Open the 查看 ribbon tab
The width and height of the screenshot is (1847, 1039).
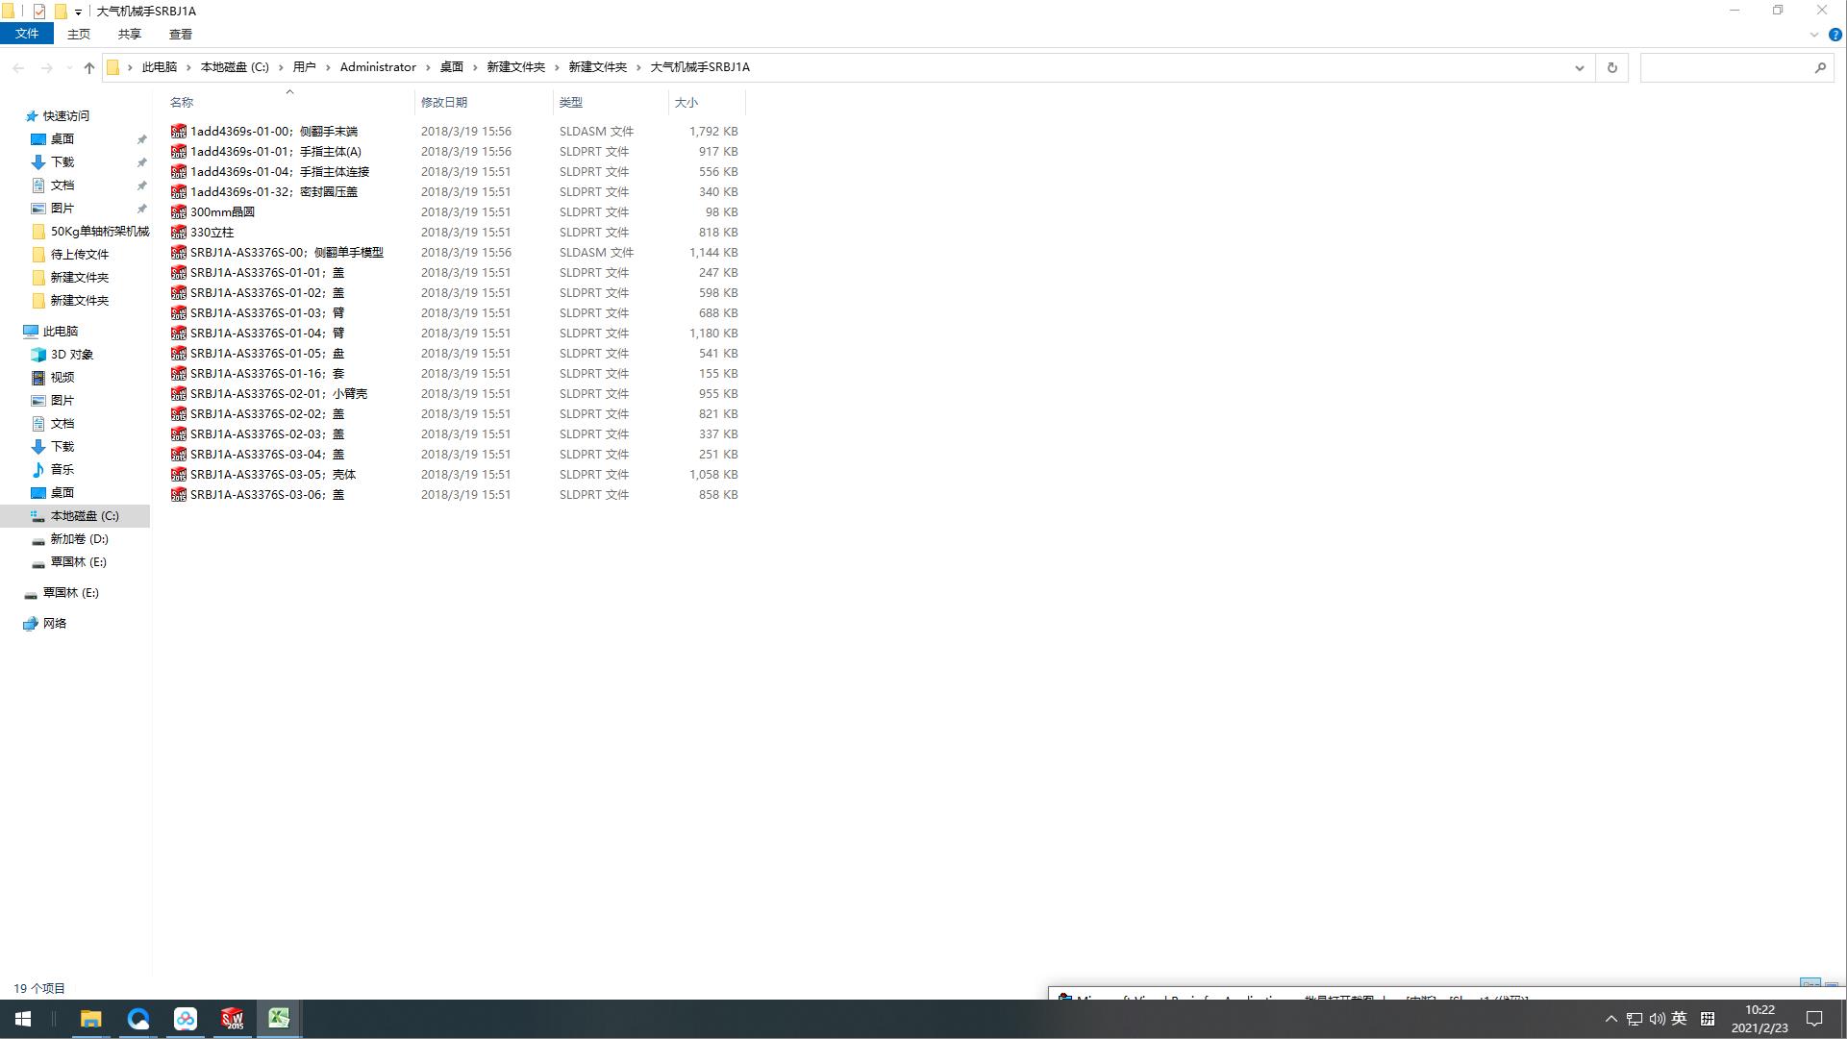point(180,34)
